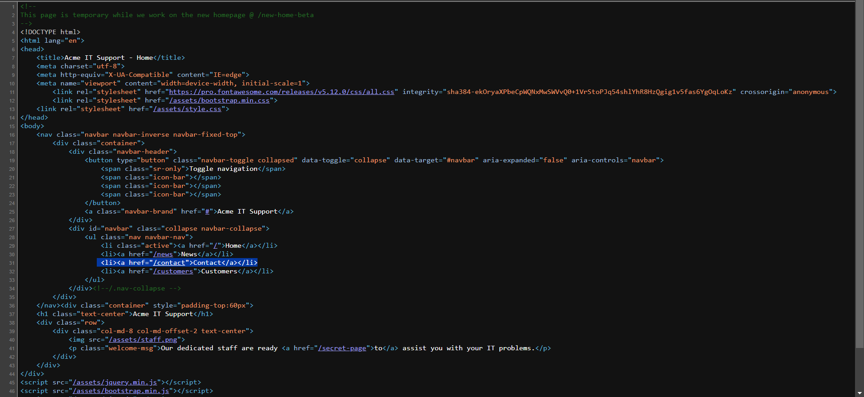Viewport: 864px width, 397px height.
Task: Open the /assets/jquery.min.js script link
Action: (115, 382)
